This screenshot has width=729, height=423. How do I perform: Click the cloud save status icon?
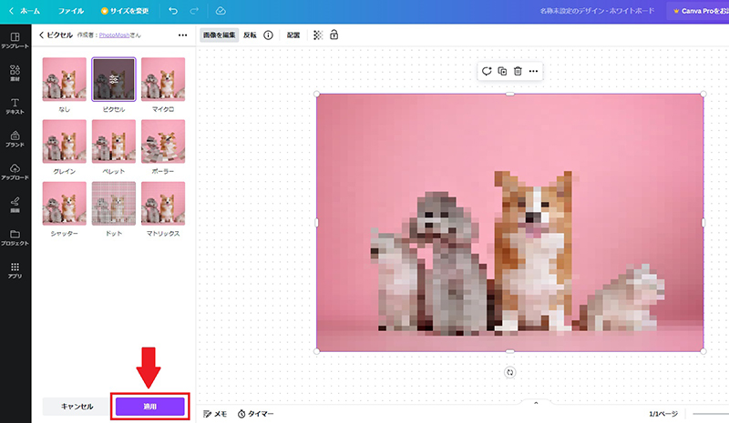coord(221,11)
